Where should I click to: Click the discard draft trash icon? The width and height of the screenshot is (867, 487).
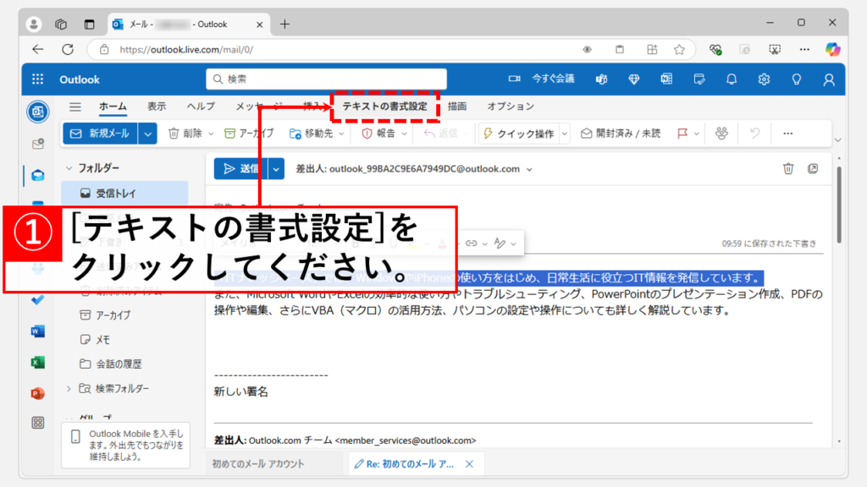pos(788,168)
